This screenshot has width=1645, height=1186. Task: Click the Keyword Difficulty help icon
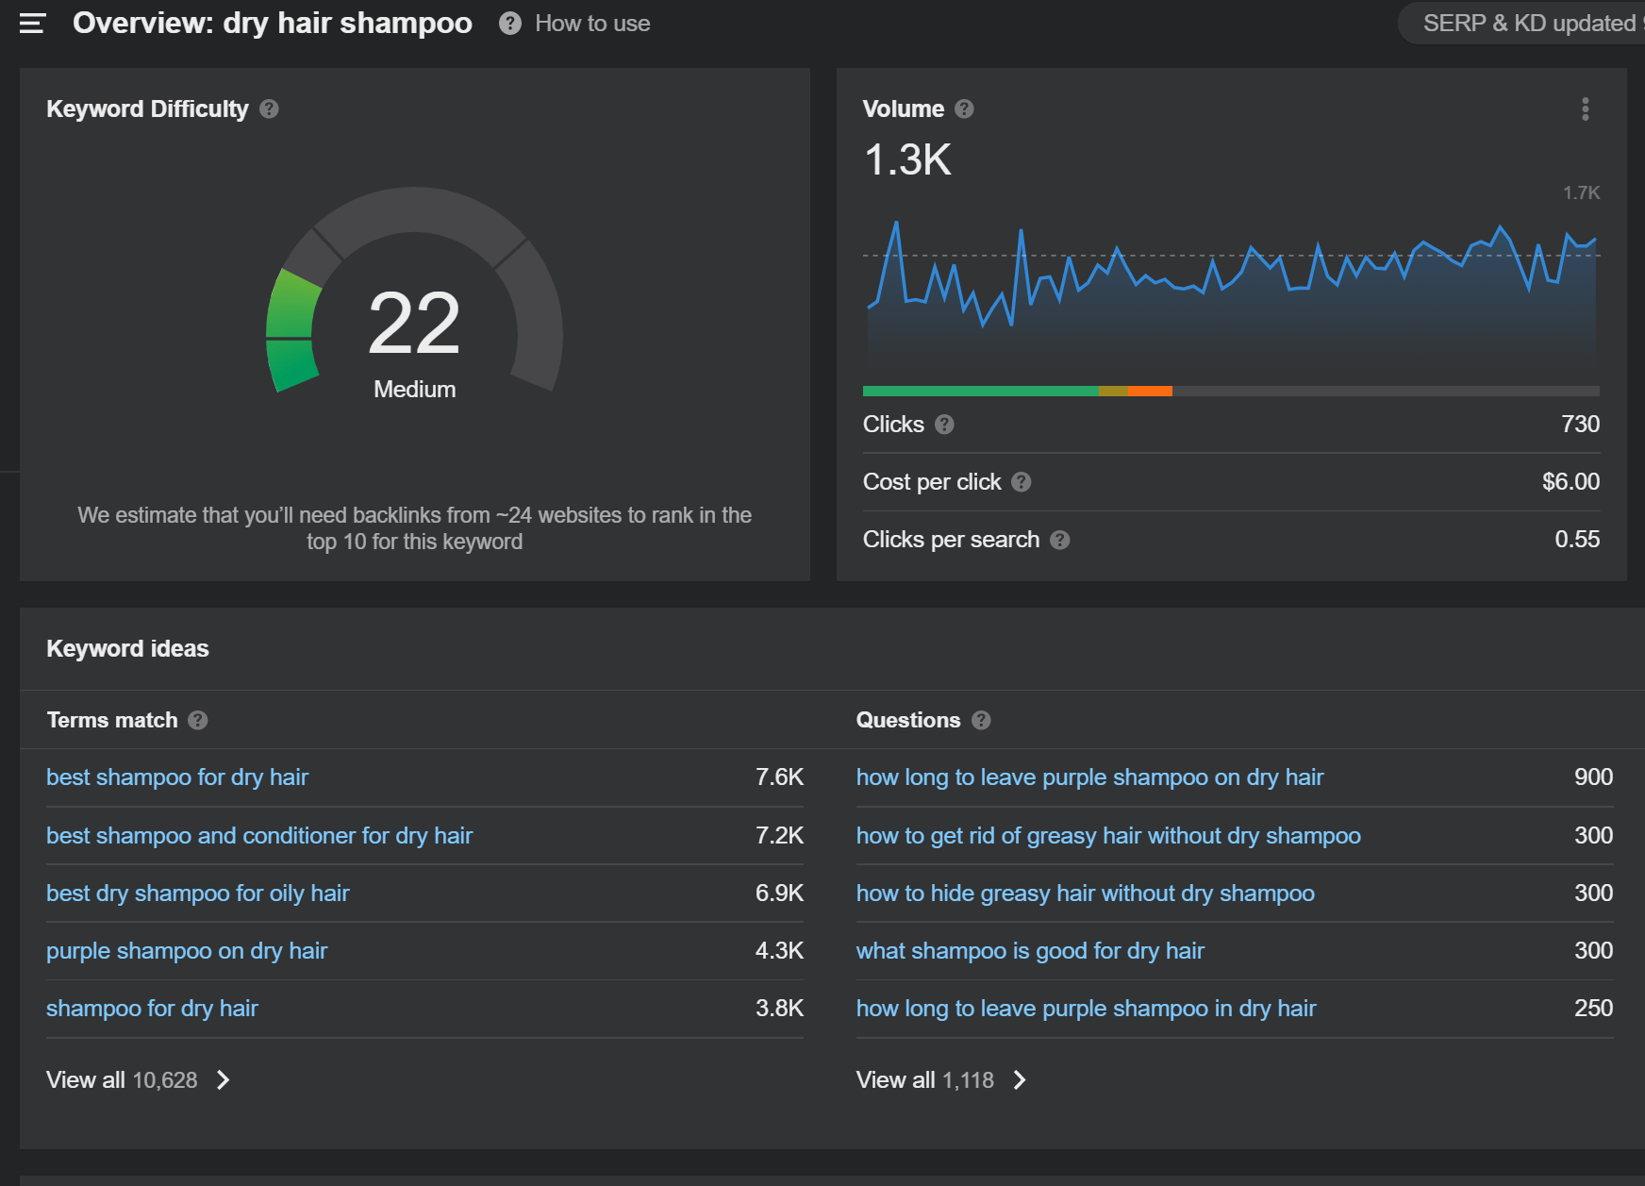[269, 109]
